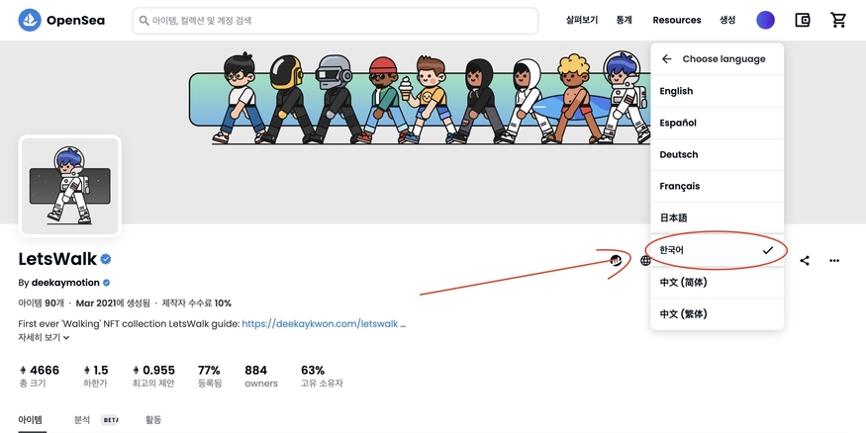Click the verified badge beside deekaymotion
Screen dimensions: 866x433
[106, 283]
